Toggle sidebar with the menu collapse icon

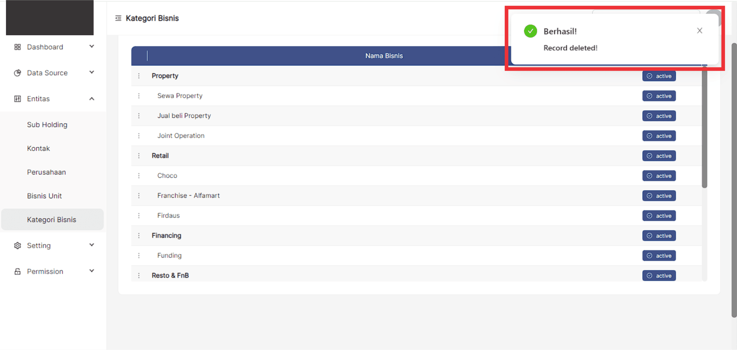click(x=118, y=18)
